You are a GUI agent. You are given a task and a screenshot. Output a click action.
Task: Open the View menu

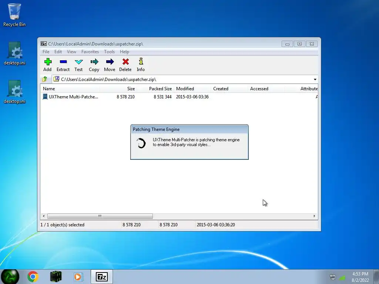pyautogui.click(x=71, y=52)
